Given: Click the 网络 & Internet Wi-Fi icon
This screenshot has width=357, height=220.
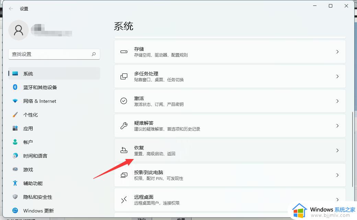Looking at the screenshot, I should click(x=15, y=101).
